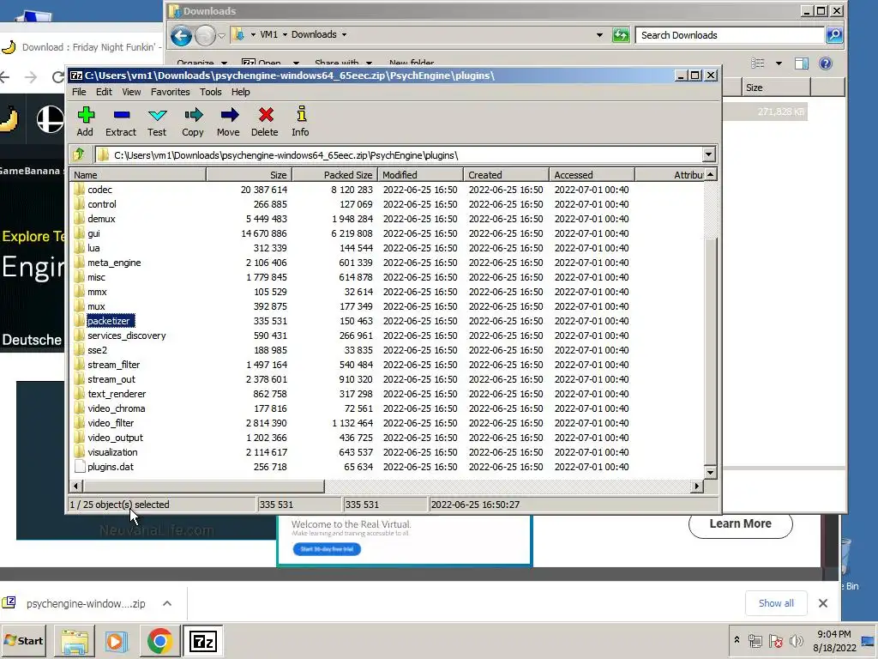
Task: Click the refresh icon in Downloads window
Action: [x=621, y=34]
